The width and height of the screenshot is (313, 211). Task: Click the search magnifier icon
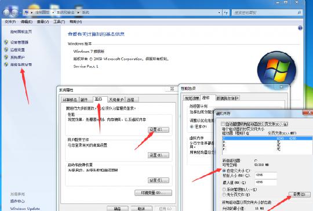[299, 13]
